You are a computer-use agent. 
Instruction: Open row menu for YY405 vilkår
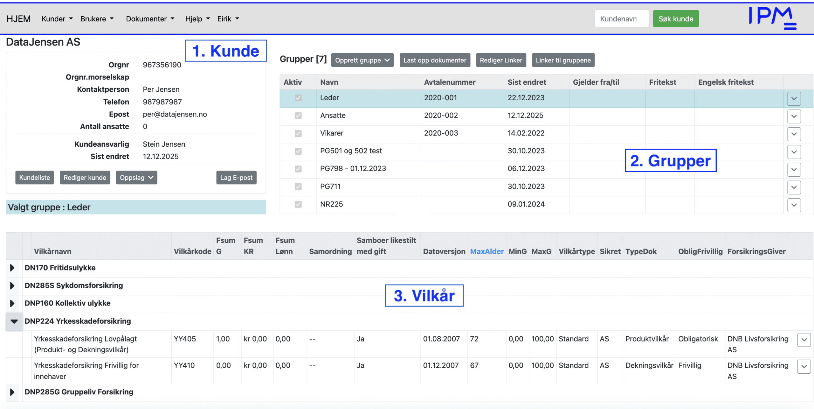point(804,340)
